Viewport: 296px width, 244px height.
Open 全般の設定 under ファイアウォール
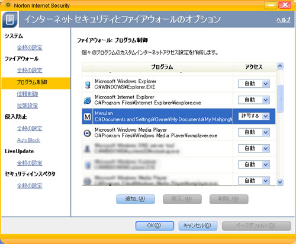coord(30,71)
